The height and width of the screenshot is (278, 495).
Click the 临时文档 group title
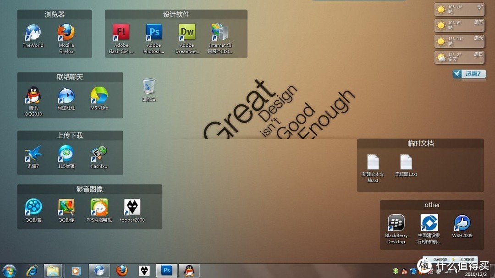[420, 143]
